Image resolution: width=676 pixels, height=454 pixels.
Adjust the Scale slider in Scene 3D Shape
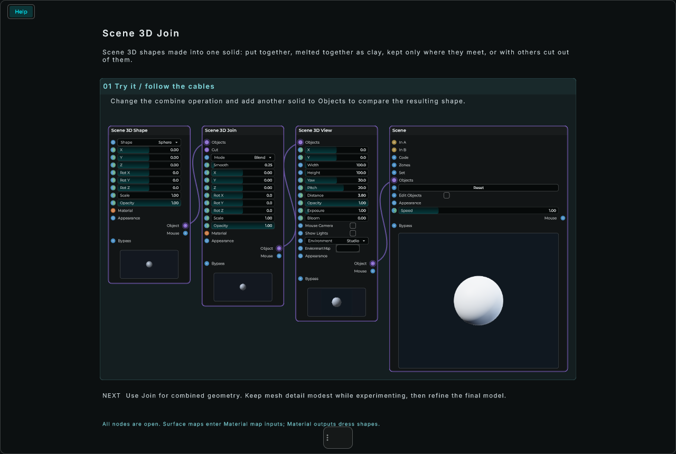(149, 195)
